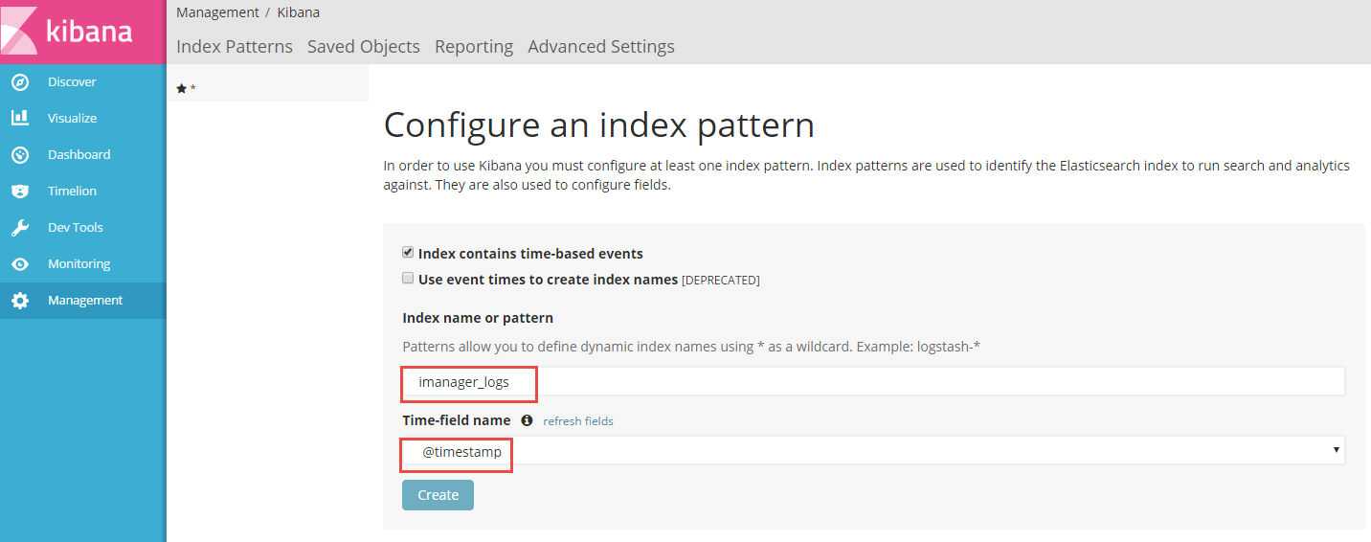
Task: Click the Index name or pattern field
Action: (872, 381)
